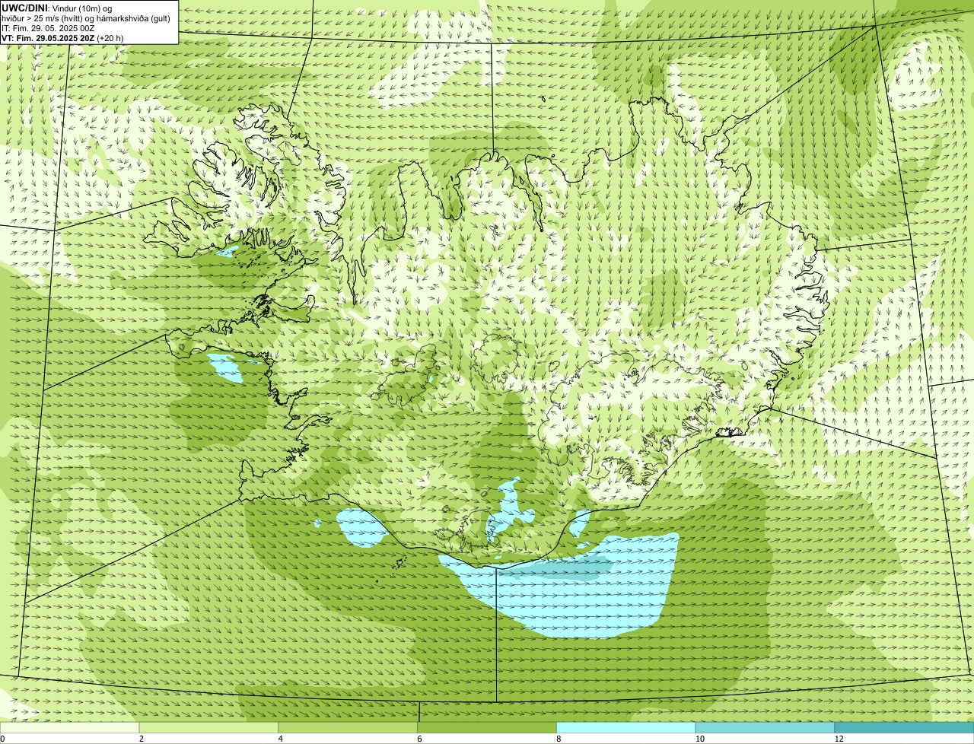
Task: Click the 0–2 m/s palest legend color segment
Action: (70, 727)
